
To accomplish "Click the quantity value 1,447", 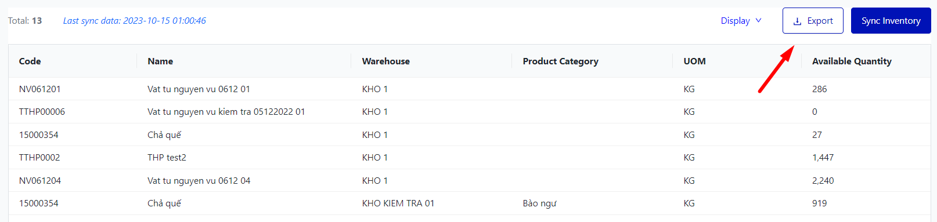I will point(823,158).
